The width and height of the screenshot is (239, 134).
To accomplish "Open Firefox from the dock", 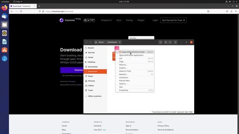I will coord(4,7).
